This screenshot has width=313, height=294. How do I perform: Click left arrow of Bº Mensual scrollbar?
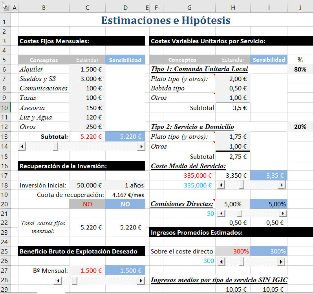click(58, 280)
